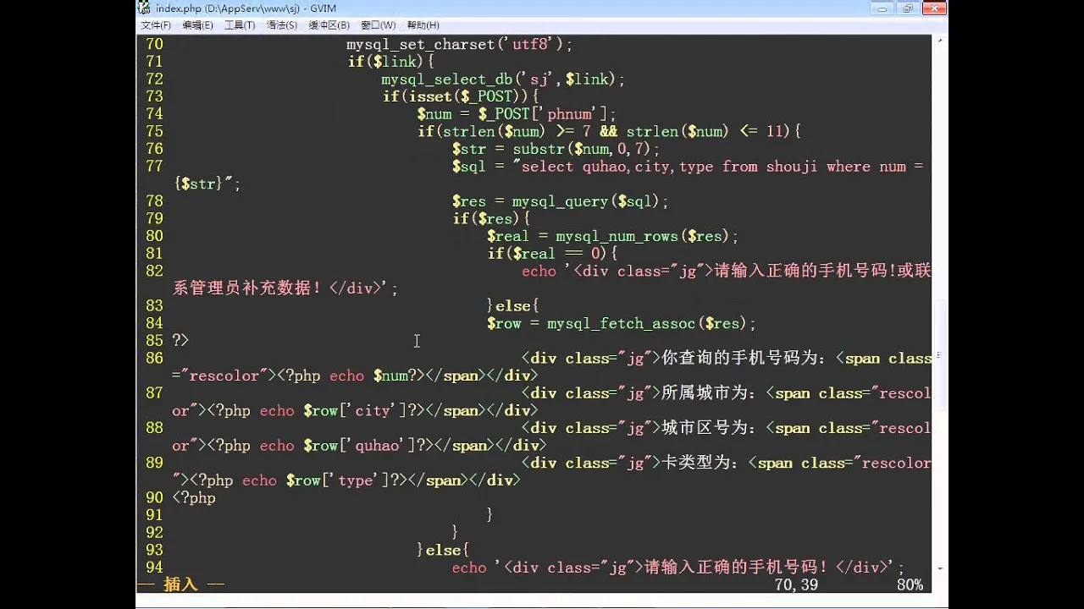Click $str = substr($num,0,7) on line 76
The height and width of the screenshot is (609, 1084).
[x=556, y=149]
